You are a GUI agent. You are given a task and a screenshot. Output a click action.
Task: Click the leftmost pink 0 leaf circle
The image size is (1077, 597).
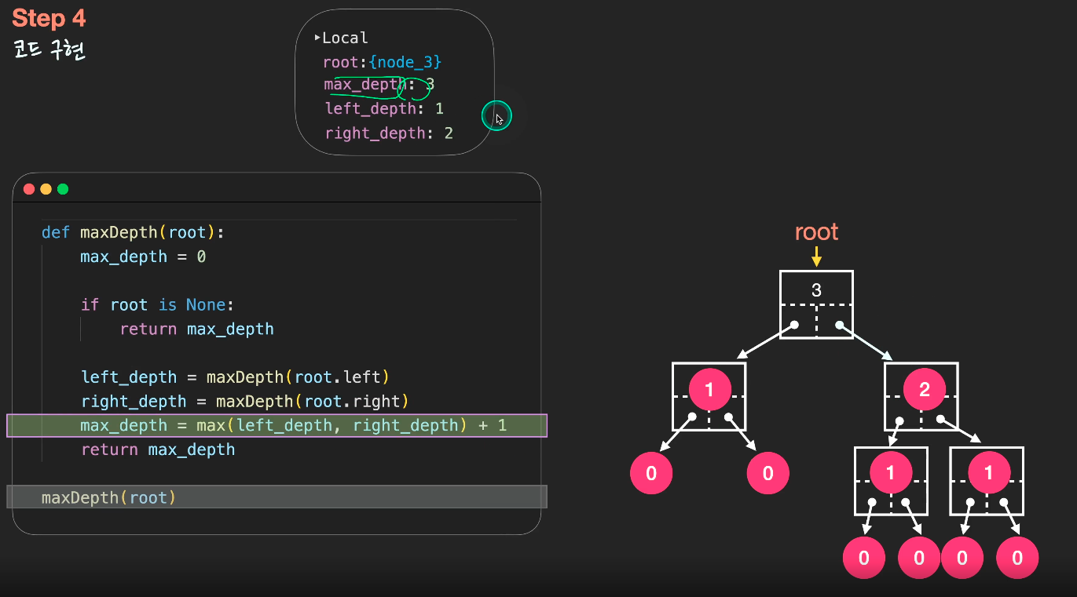tap(651, 473)
